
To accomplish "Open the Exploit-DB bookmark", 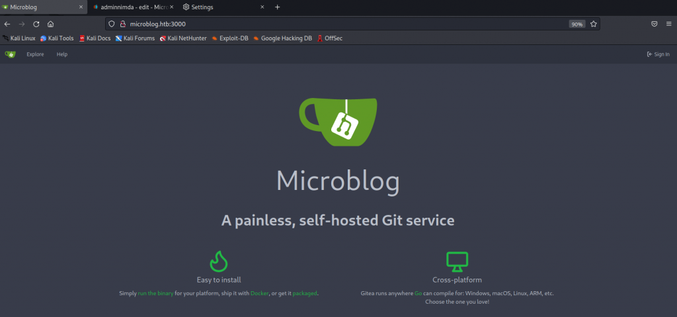I will point(229,38).
